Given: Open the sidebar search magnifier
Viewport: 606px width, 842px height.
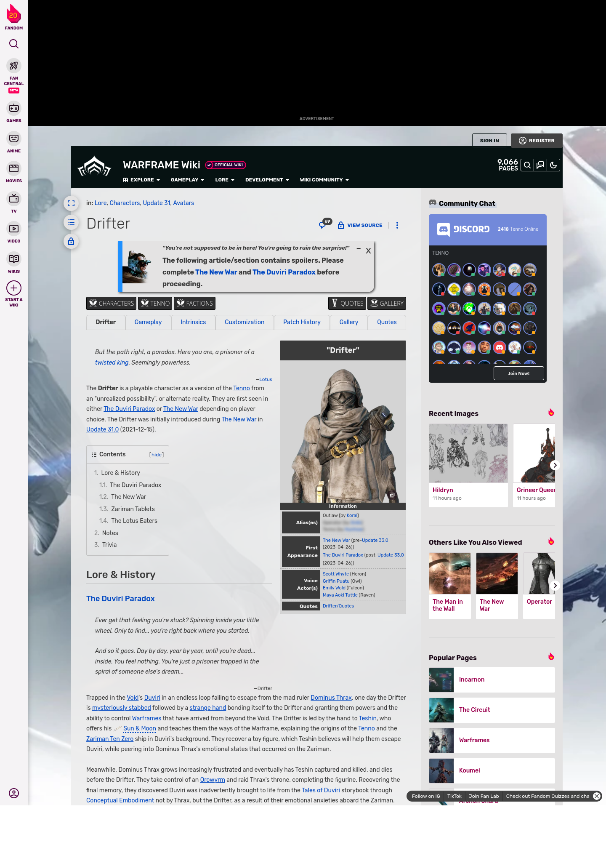Looking at the screenshot, I should pos(14,44).
